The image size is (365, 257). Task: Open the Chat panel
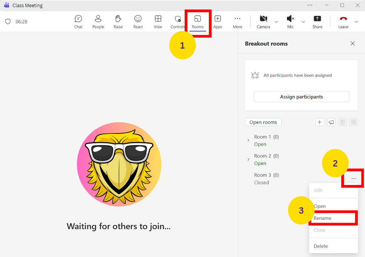[x=78, y=21]
